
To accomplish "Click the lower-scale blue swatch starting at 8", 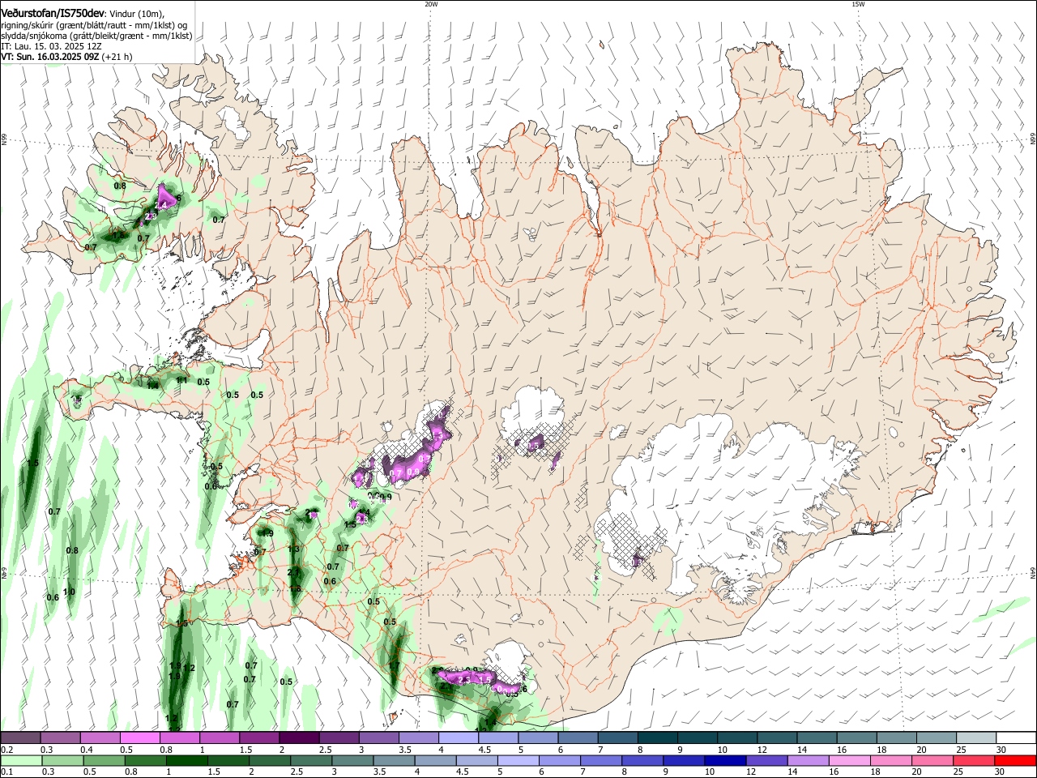I will tap(643, 761).
